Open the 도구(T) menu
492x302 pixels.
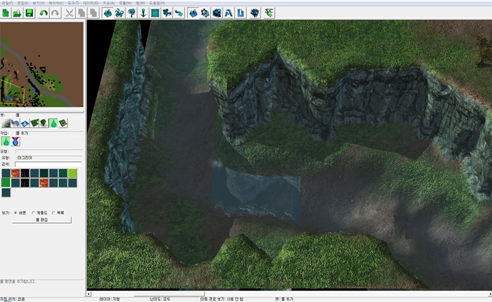(x=73, y=3)
